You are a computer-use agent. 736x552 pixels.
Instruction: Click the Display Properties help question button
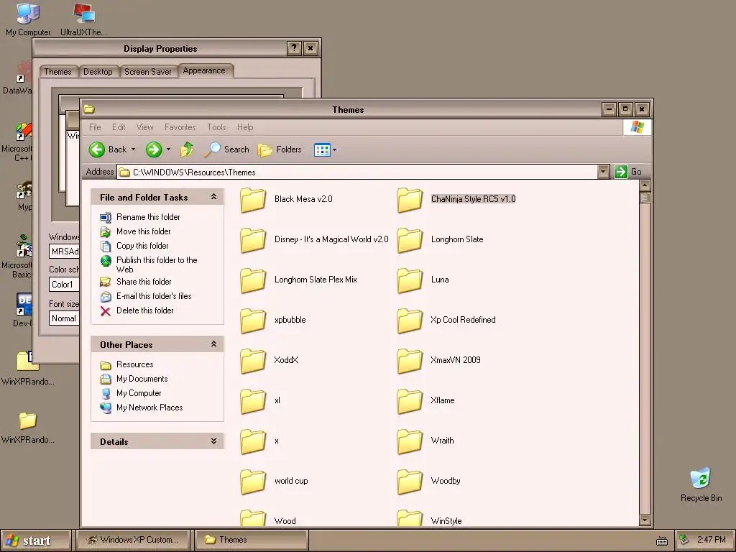294,48
